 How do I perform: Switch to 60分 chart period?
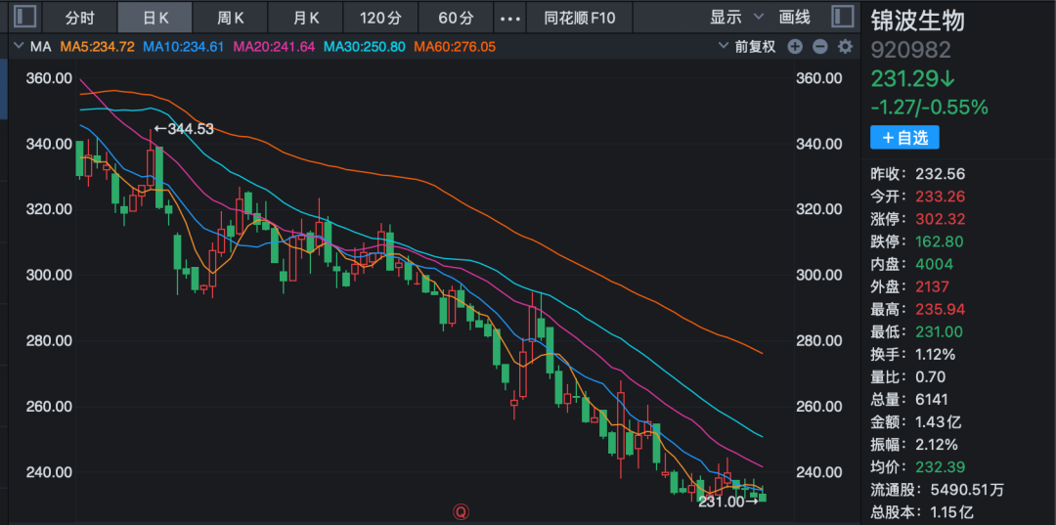456,18
